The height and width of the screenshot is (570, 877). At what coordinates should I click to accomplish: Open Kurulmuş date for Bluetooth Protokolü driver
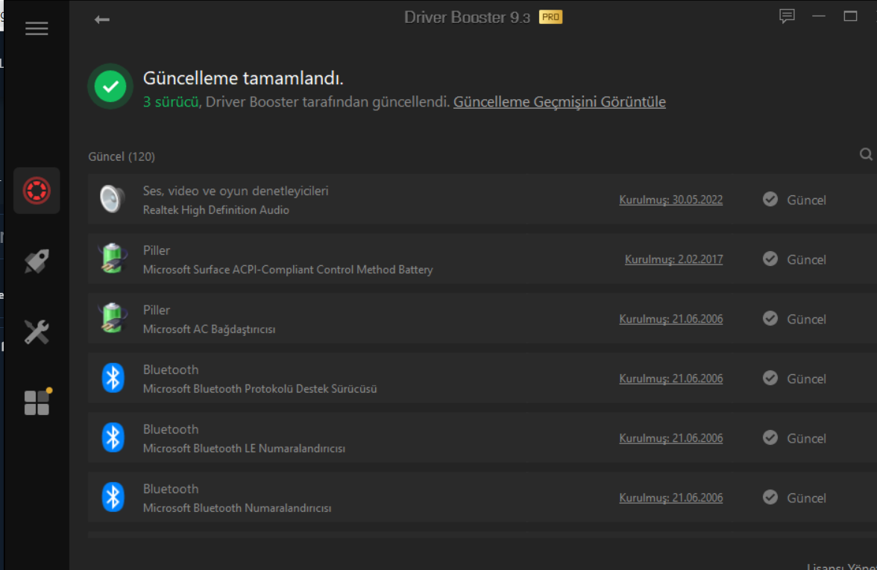coord(670,379)
